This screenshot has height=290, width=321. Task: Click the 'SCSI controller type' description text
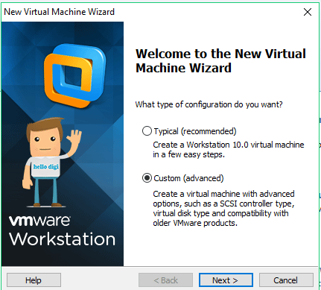tap(223, 208)
